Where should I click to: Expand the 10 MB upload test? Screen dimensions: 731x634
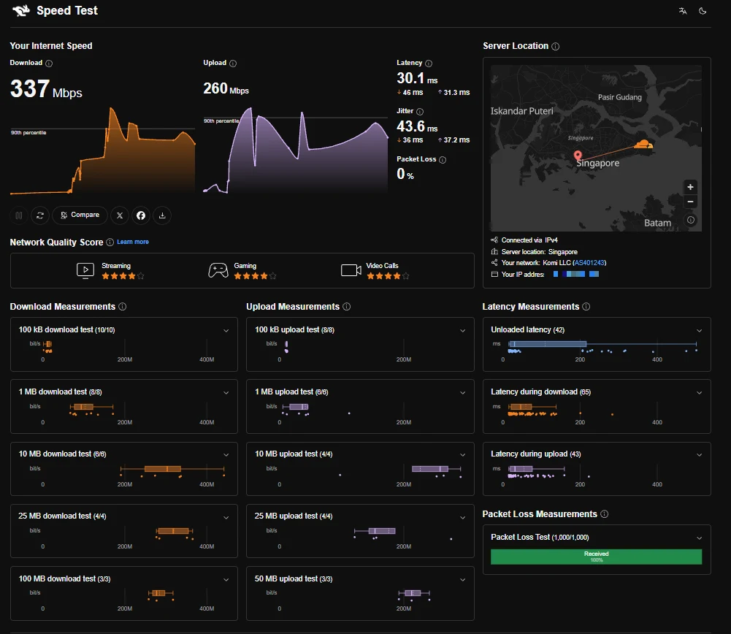coord(463,455)
